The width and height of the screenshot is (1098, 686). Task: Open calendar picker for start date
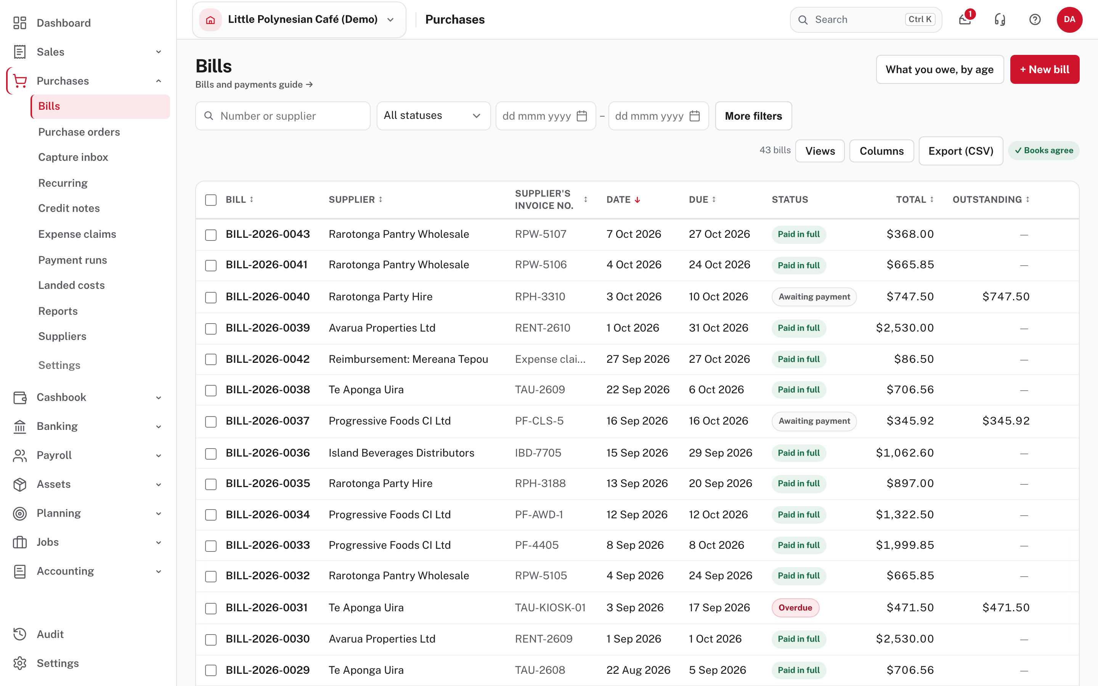click(x=582, y=116)
